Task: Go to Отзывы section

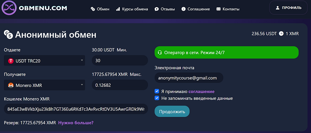Action: coord(165,9)
